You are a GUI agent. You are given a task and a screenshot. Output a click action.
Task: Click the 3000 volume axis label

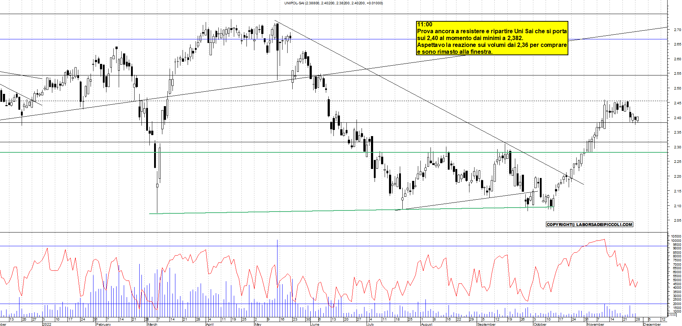(677, 296)
